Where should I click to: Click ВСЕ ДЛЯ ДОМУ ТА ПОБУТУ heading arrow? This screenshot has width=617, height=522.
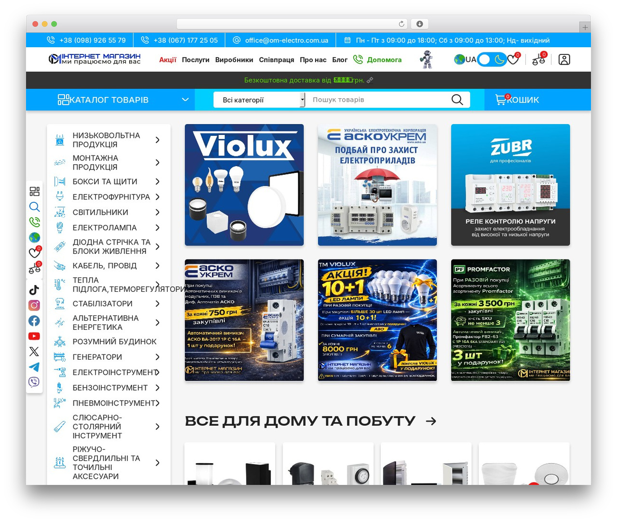[x=431, y=421]
